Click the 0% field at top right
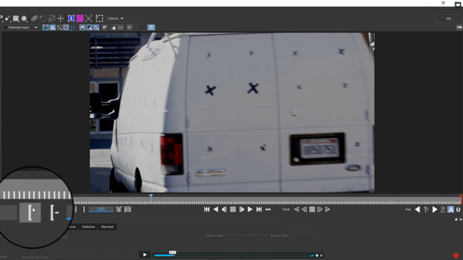 (x=448, y=18)
